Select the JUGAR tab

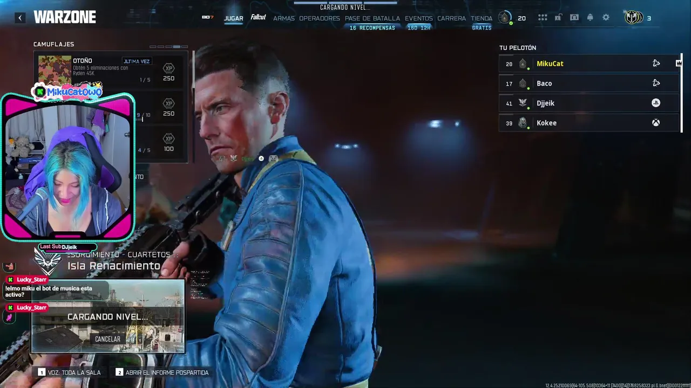tap(234, 18)
